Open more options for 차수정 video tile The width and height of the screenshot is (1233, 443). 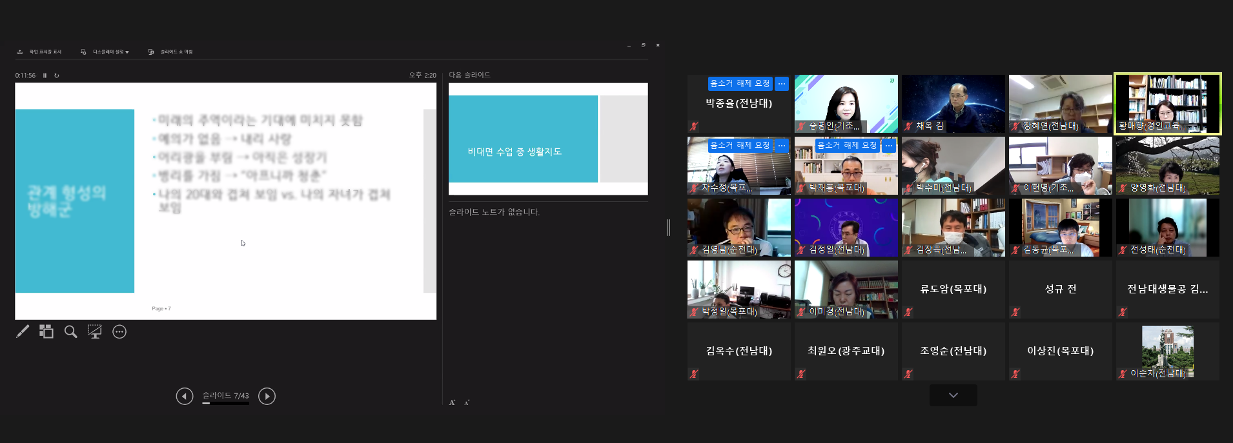(x=782, y=146)
